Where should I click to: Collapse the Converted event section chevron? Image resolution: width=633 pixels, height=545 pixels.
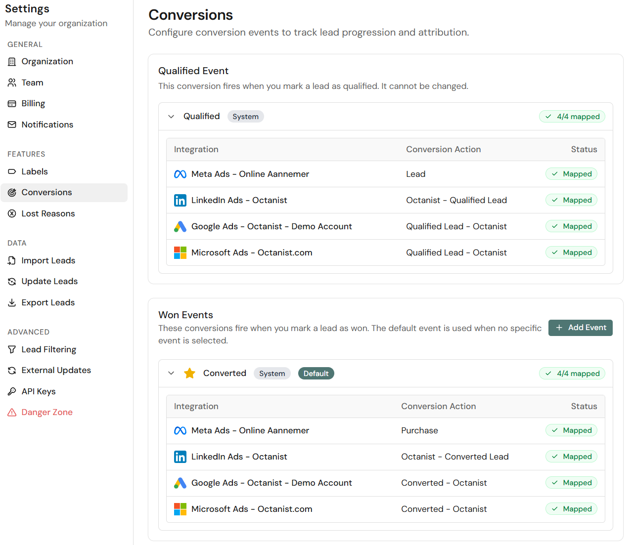171,373
